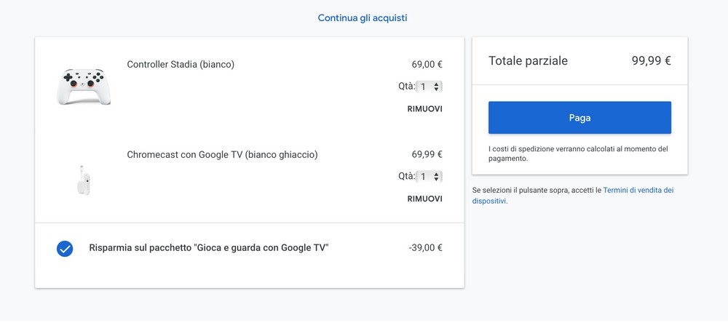
Task: Open the Continua gli acquisti link
Action: (363, 18)
